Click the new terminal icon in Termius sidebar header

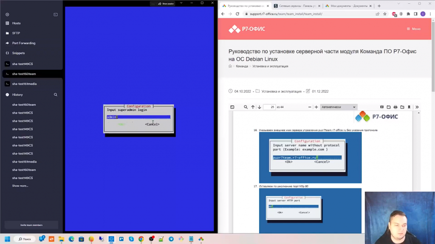point(56,14)
